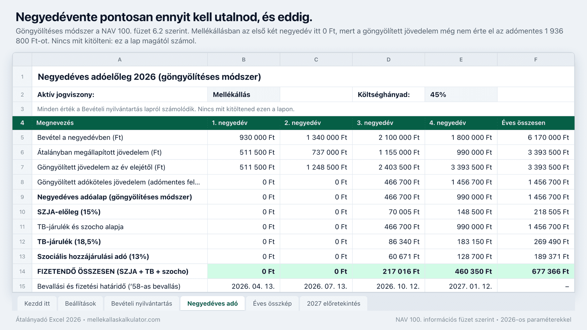The width and height of the screenshot is (587, 330).
Task: Select the Negyedéves adó tab
Action: [212, 303]
